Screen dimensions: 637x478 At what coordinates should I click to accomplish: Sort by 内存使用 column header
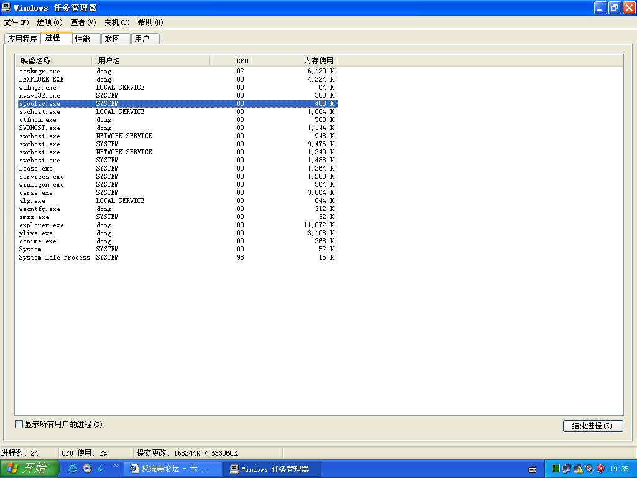pyautogui.click(x=294, y=60)
